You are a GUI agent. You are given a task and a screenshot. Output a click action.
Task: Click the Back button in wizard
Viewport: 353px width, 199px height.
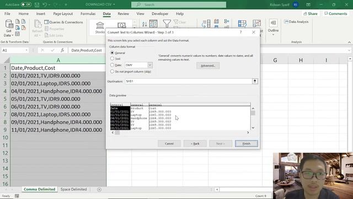coord(195,144)
